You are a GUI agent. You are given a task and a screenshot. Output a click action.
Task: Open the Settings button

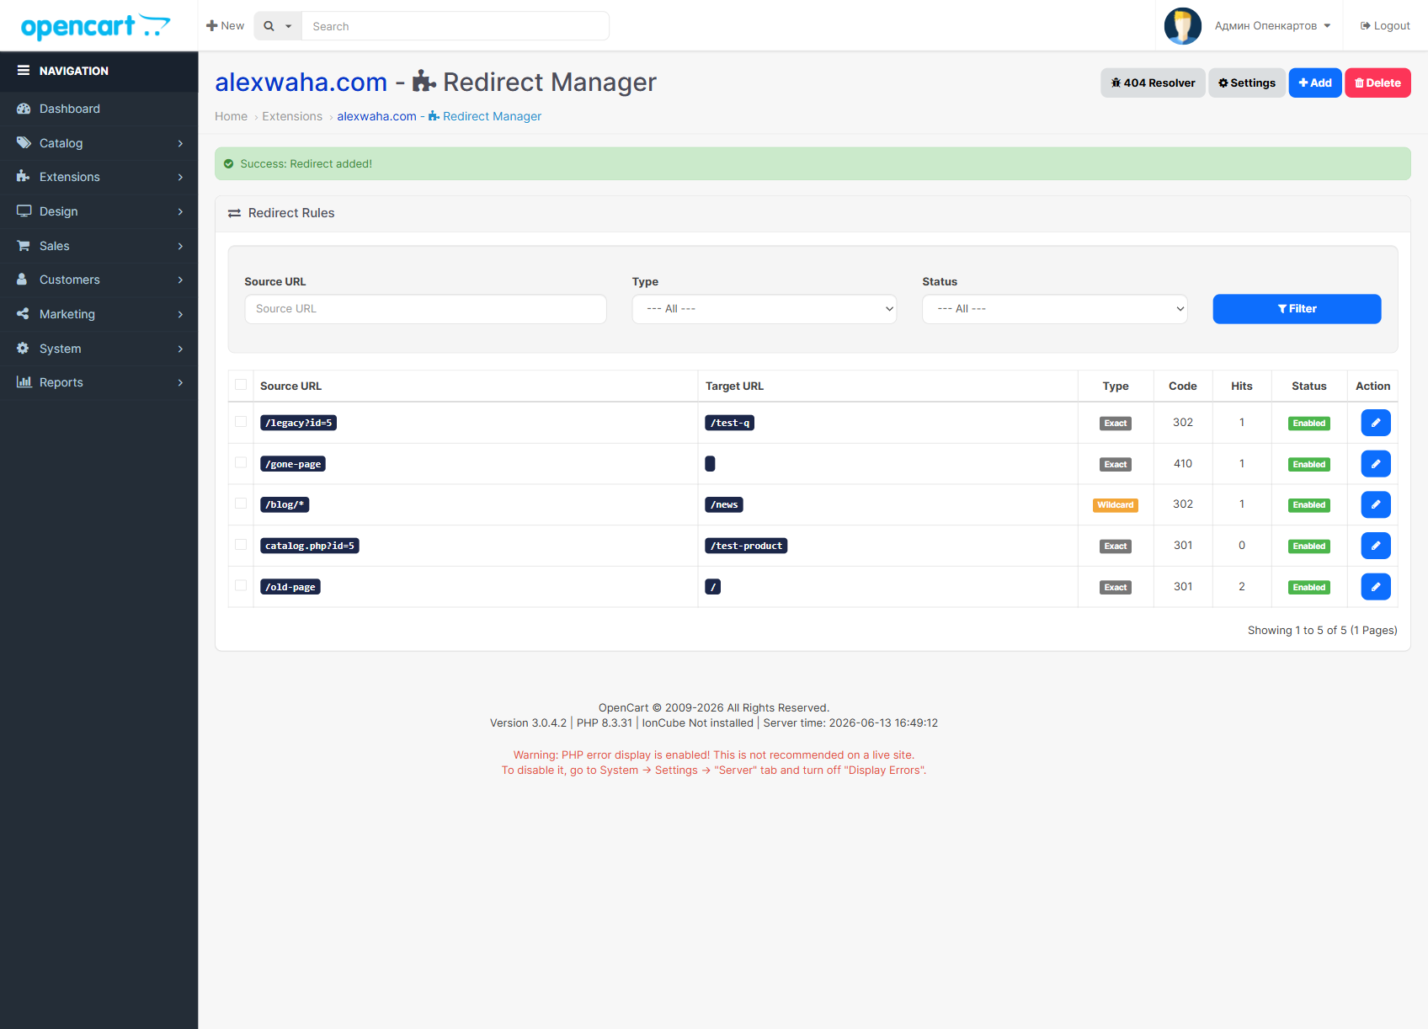[1247, 83]
